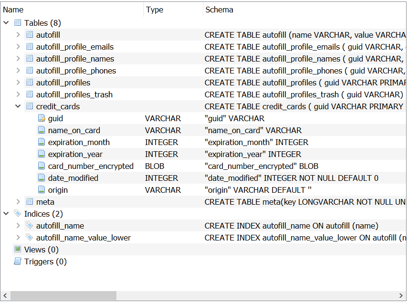
Task: Click the Indices tag icon
Action: coord(18,214)
